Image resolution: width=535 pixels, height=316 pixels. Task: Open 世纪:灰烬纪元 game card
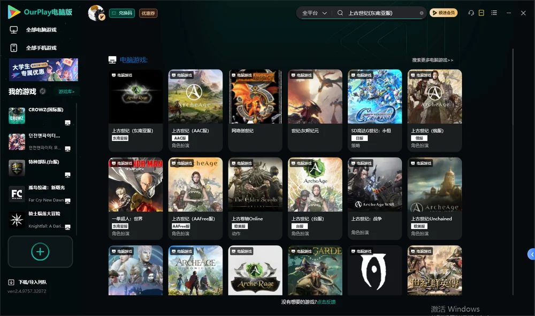coord(315,110)
